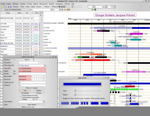Open the Thèmes menu
150x116 pixels.
67,4
